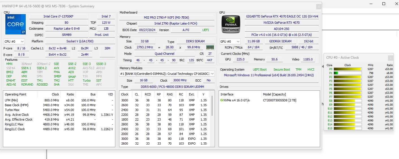The image size is (399, 159).
Task: Click the Avg. Active Clock row
Action: pos(59,115)
